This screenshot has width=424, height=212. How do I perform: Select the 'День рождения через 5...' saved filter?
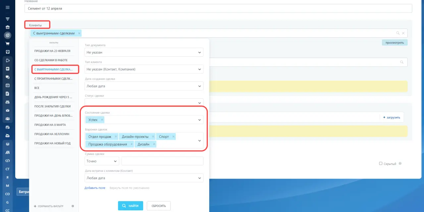pos(53,97)
